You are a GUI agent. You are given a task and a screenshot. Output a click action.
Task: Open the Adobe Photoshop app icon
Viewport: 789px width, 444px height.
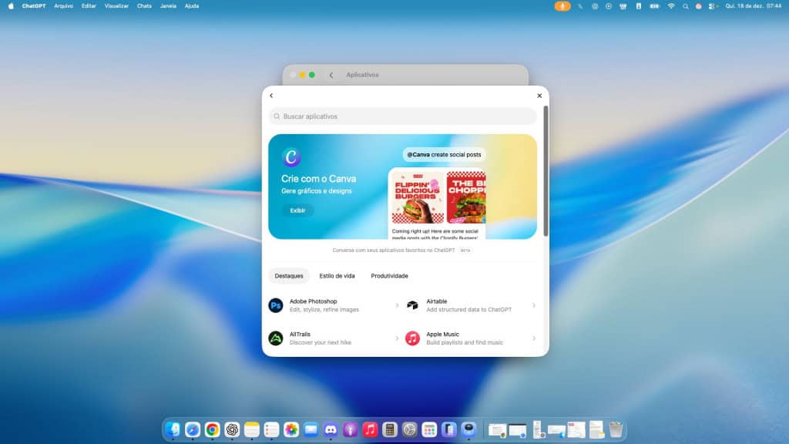pos(276,305)
